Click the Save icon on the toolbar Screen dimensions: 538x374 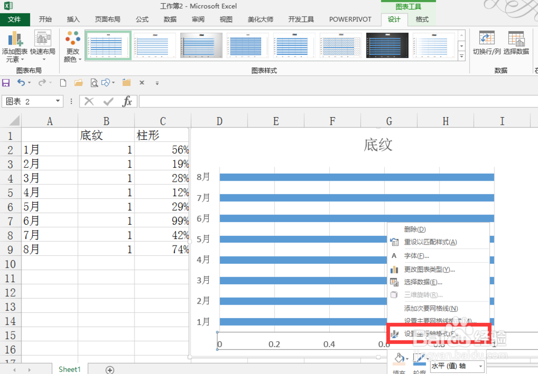tap(6, 82)
